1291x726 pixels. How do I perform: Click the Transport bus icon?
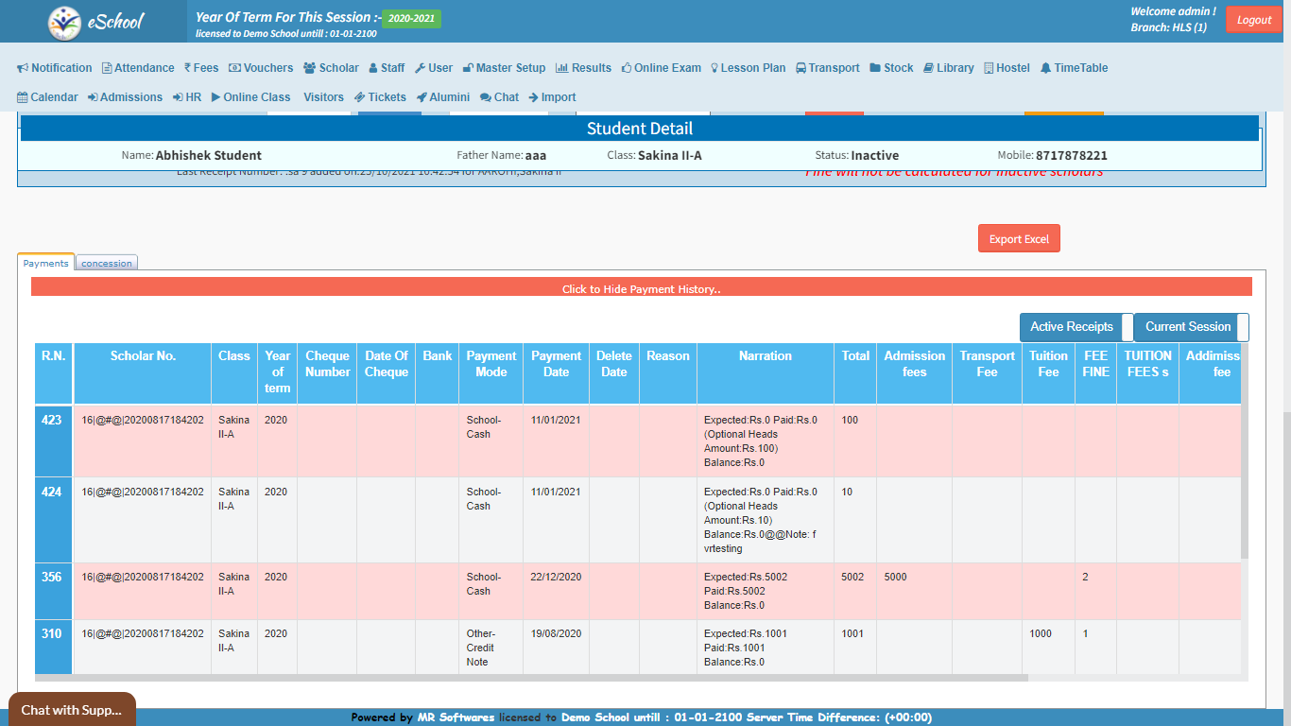(x=800, y=68)
